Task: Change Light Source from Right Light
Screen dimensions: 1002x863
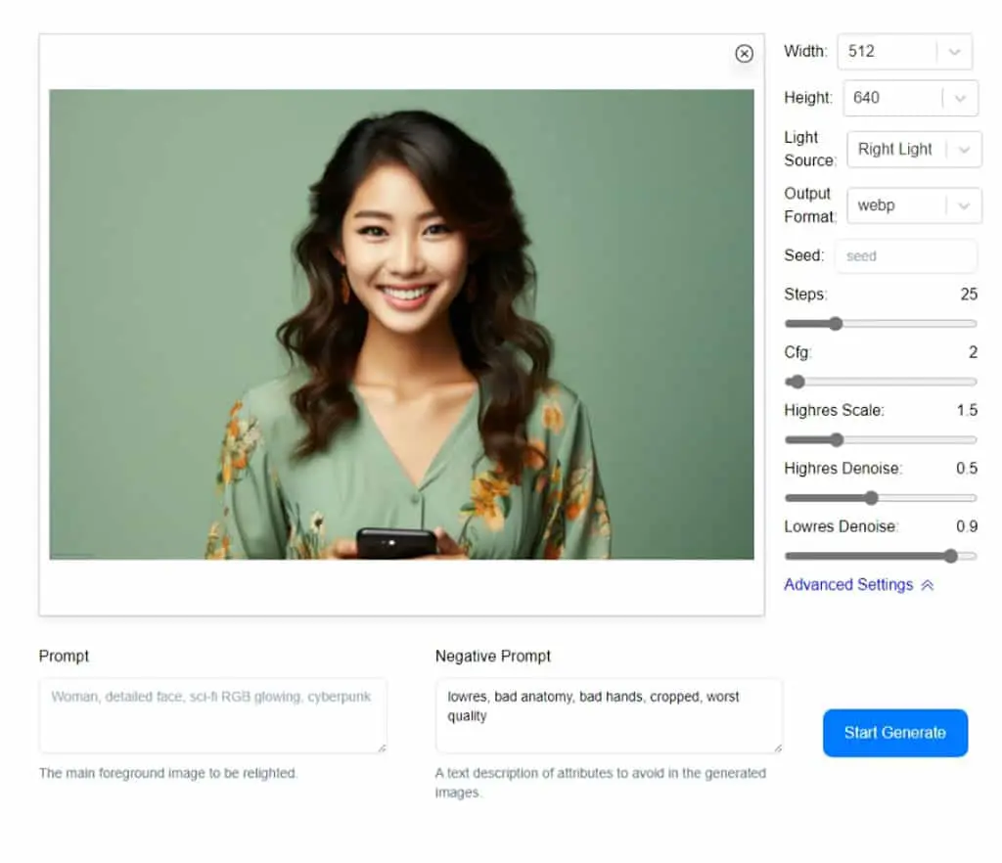Action: (x=914, y=150)
